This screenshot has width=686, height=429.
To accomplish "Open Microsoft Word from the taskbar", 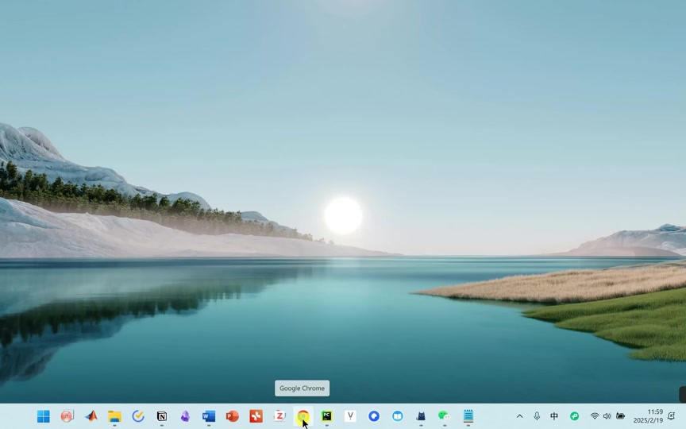I will 209,415.
